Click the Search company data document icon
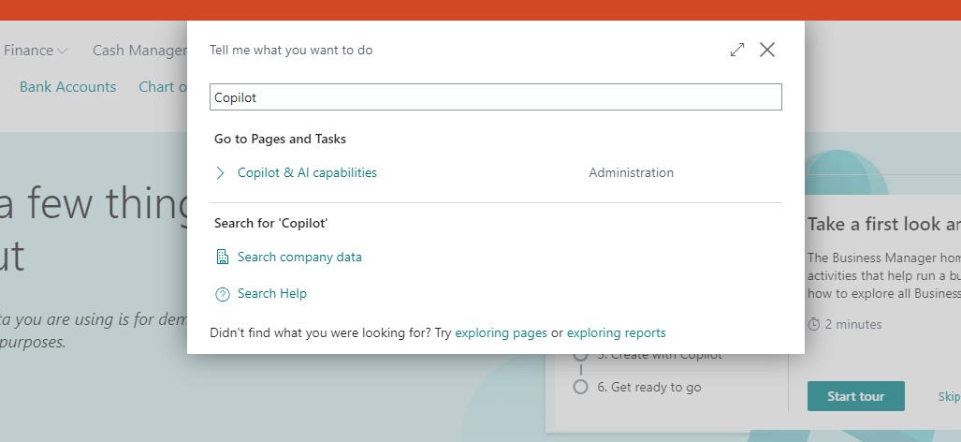This screenshot has height=442, width=961. (x=222, y=257)
